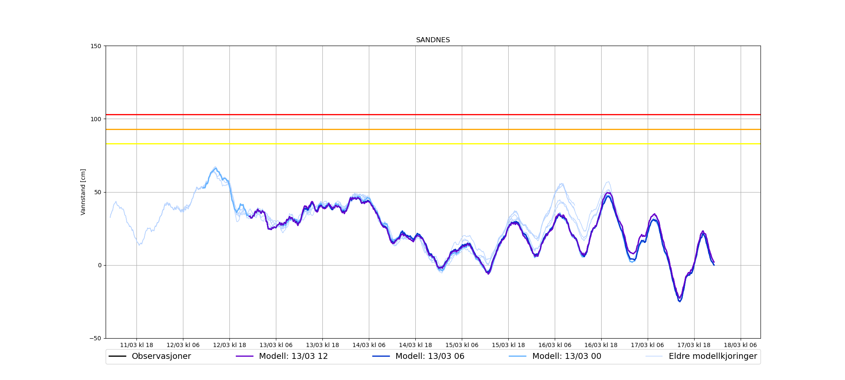Click the 14/03 kl 06 x-axis label
This screenshot has height=380, width=845.
(x=369, y=345)
